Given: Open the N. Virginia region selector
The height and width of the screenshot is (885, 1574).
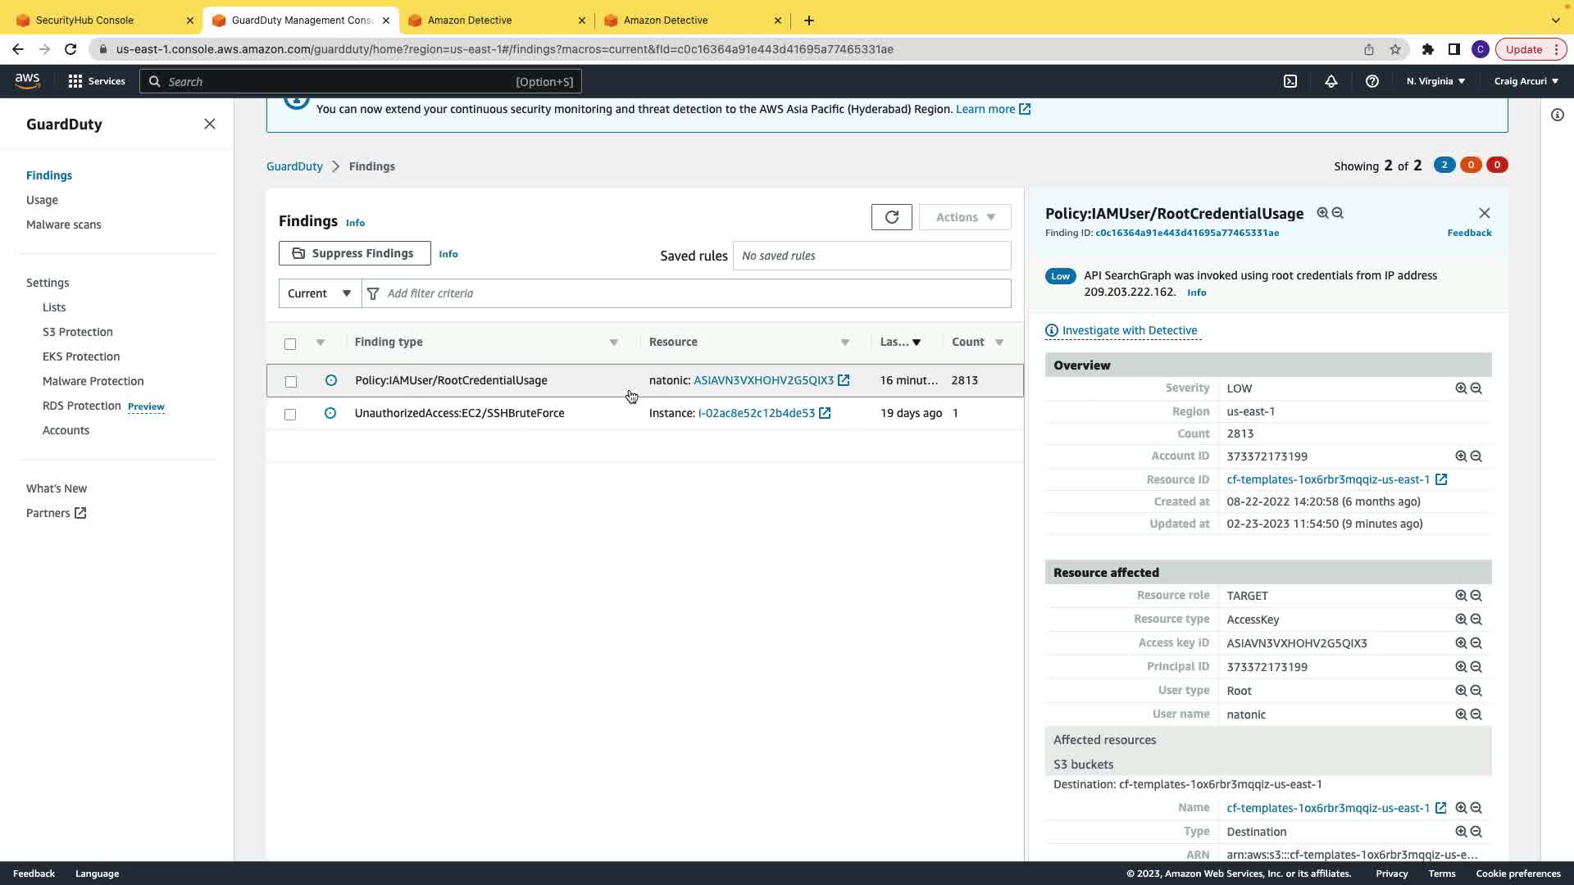Looking at the screenshot, I should pos(1435,81).
